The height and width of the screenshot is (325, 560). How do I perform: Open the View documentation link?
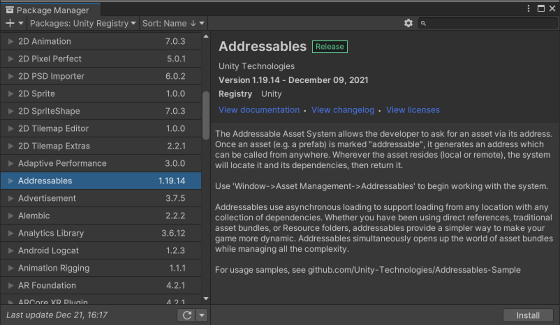[x=259, y=110]
